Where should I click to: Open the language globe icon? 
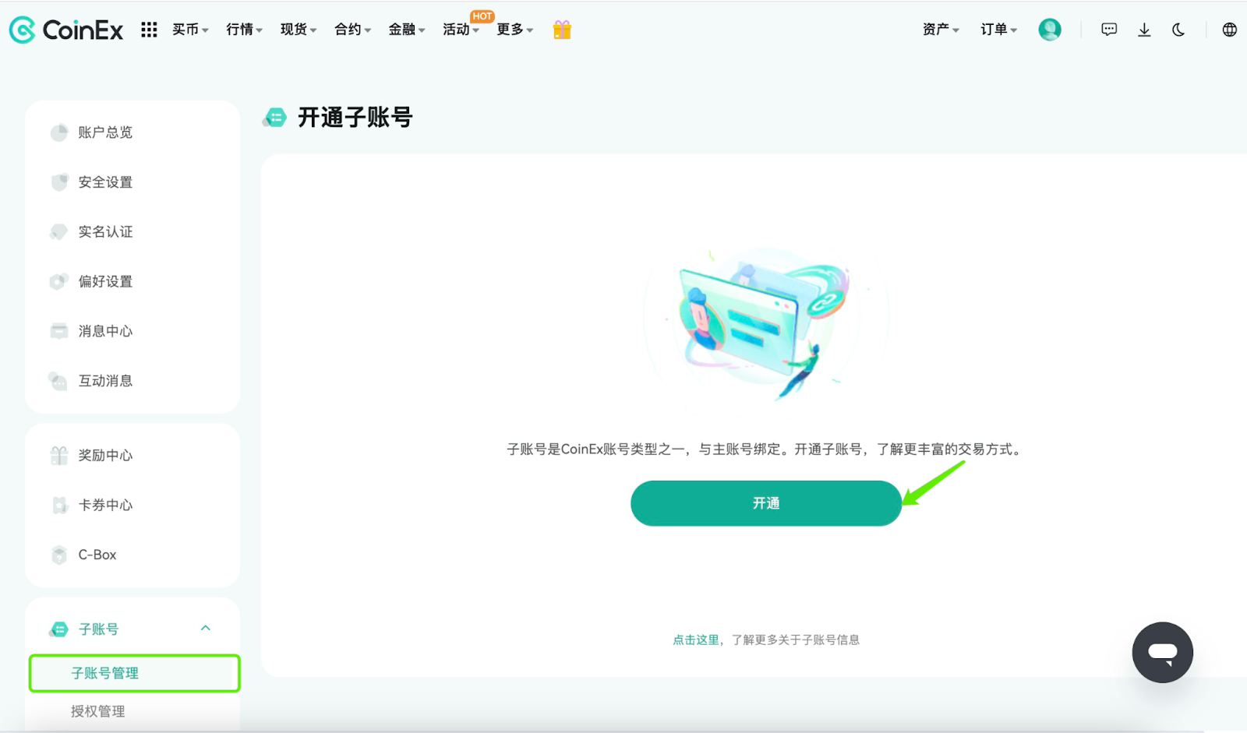(x=1229, y=30)
